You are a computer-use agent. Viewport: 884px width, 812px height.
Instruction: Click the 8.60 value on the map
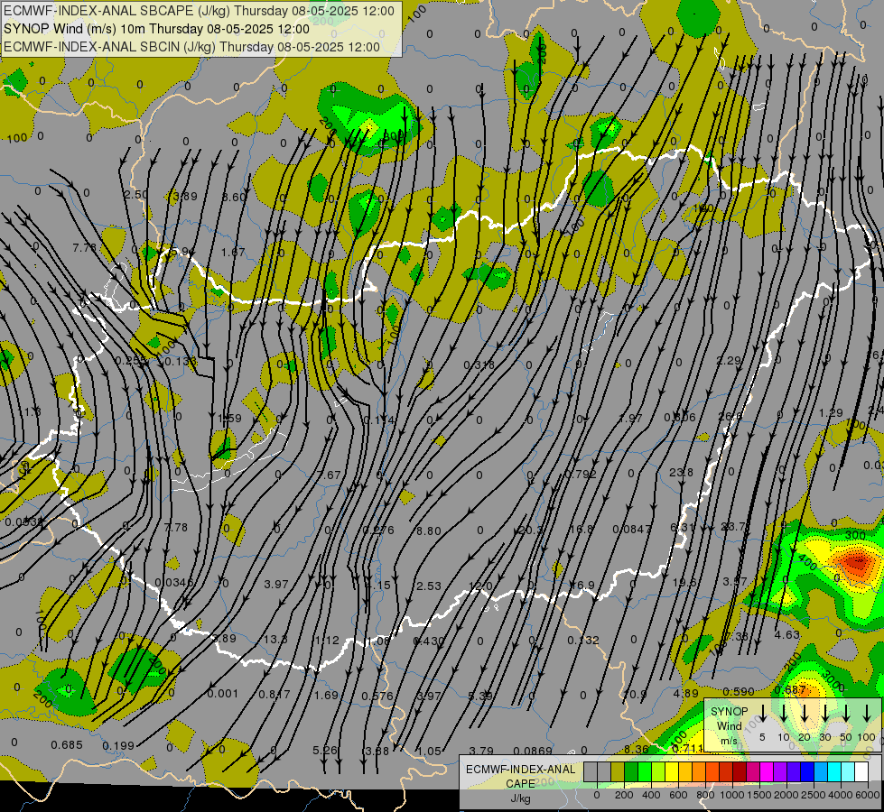click(x=234, y=198)
